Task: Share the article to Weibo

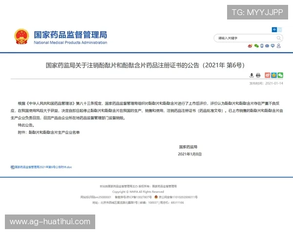Action: 268,75
